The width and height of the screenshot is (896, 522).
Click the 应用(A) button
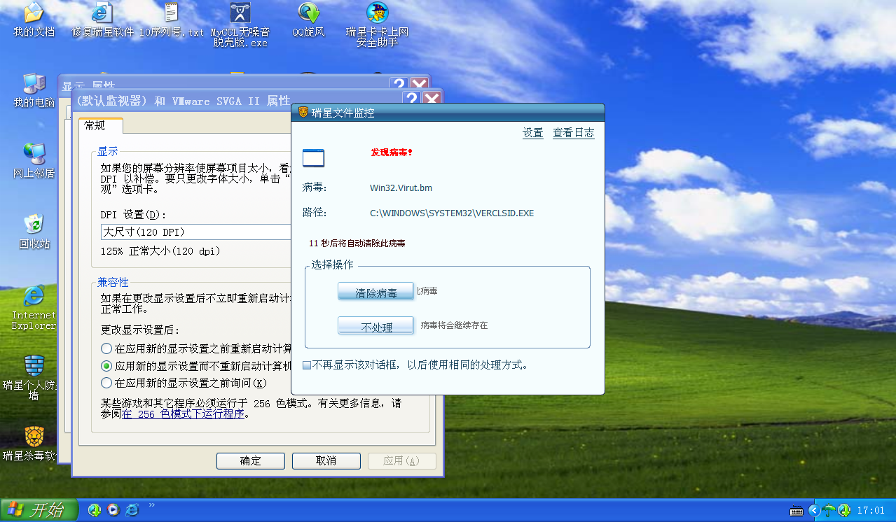402,460
